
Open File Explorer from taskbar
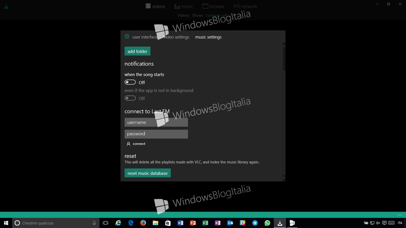click(x=155, y=223)
